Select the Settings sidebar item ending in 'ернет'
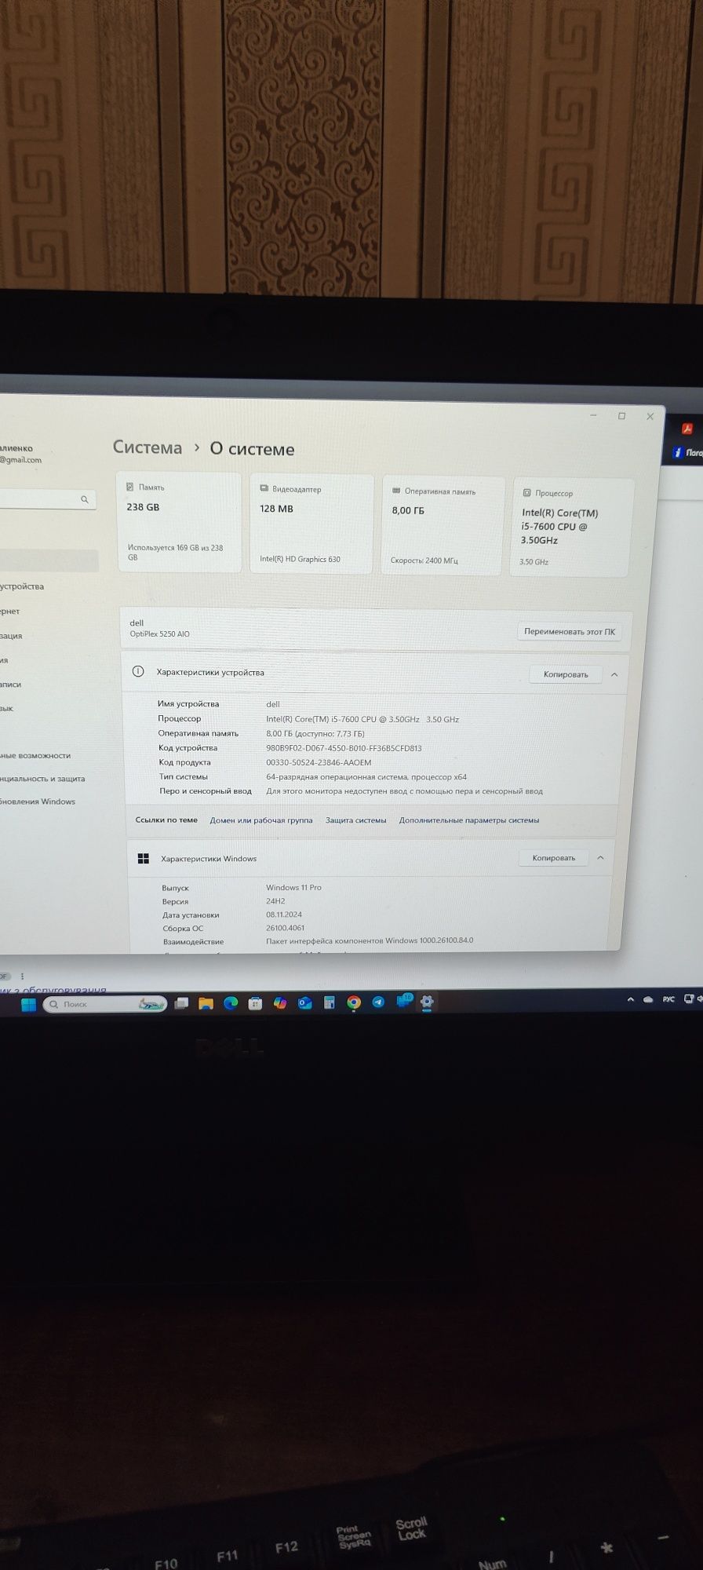Image resolution: width=703 pixels, height=1570 pixels. [x=10, y=612]
